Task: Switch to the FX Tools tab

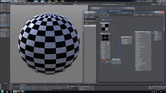Action: [29, 3]
